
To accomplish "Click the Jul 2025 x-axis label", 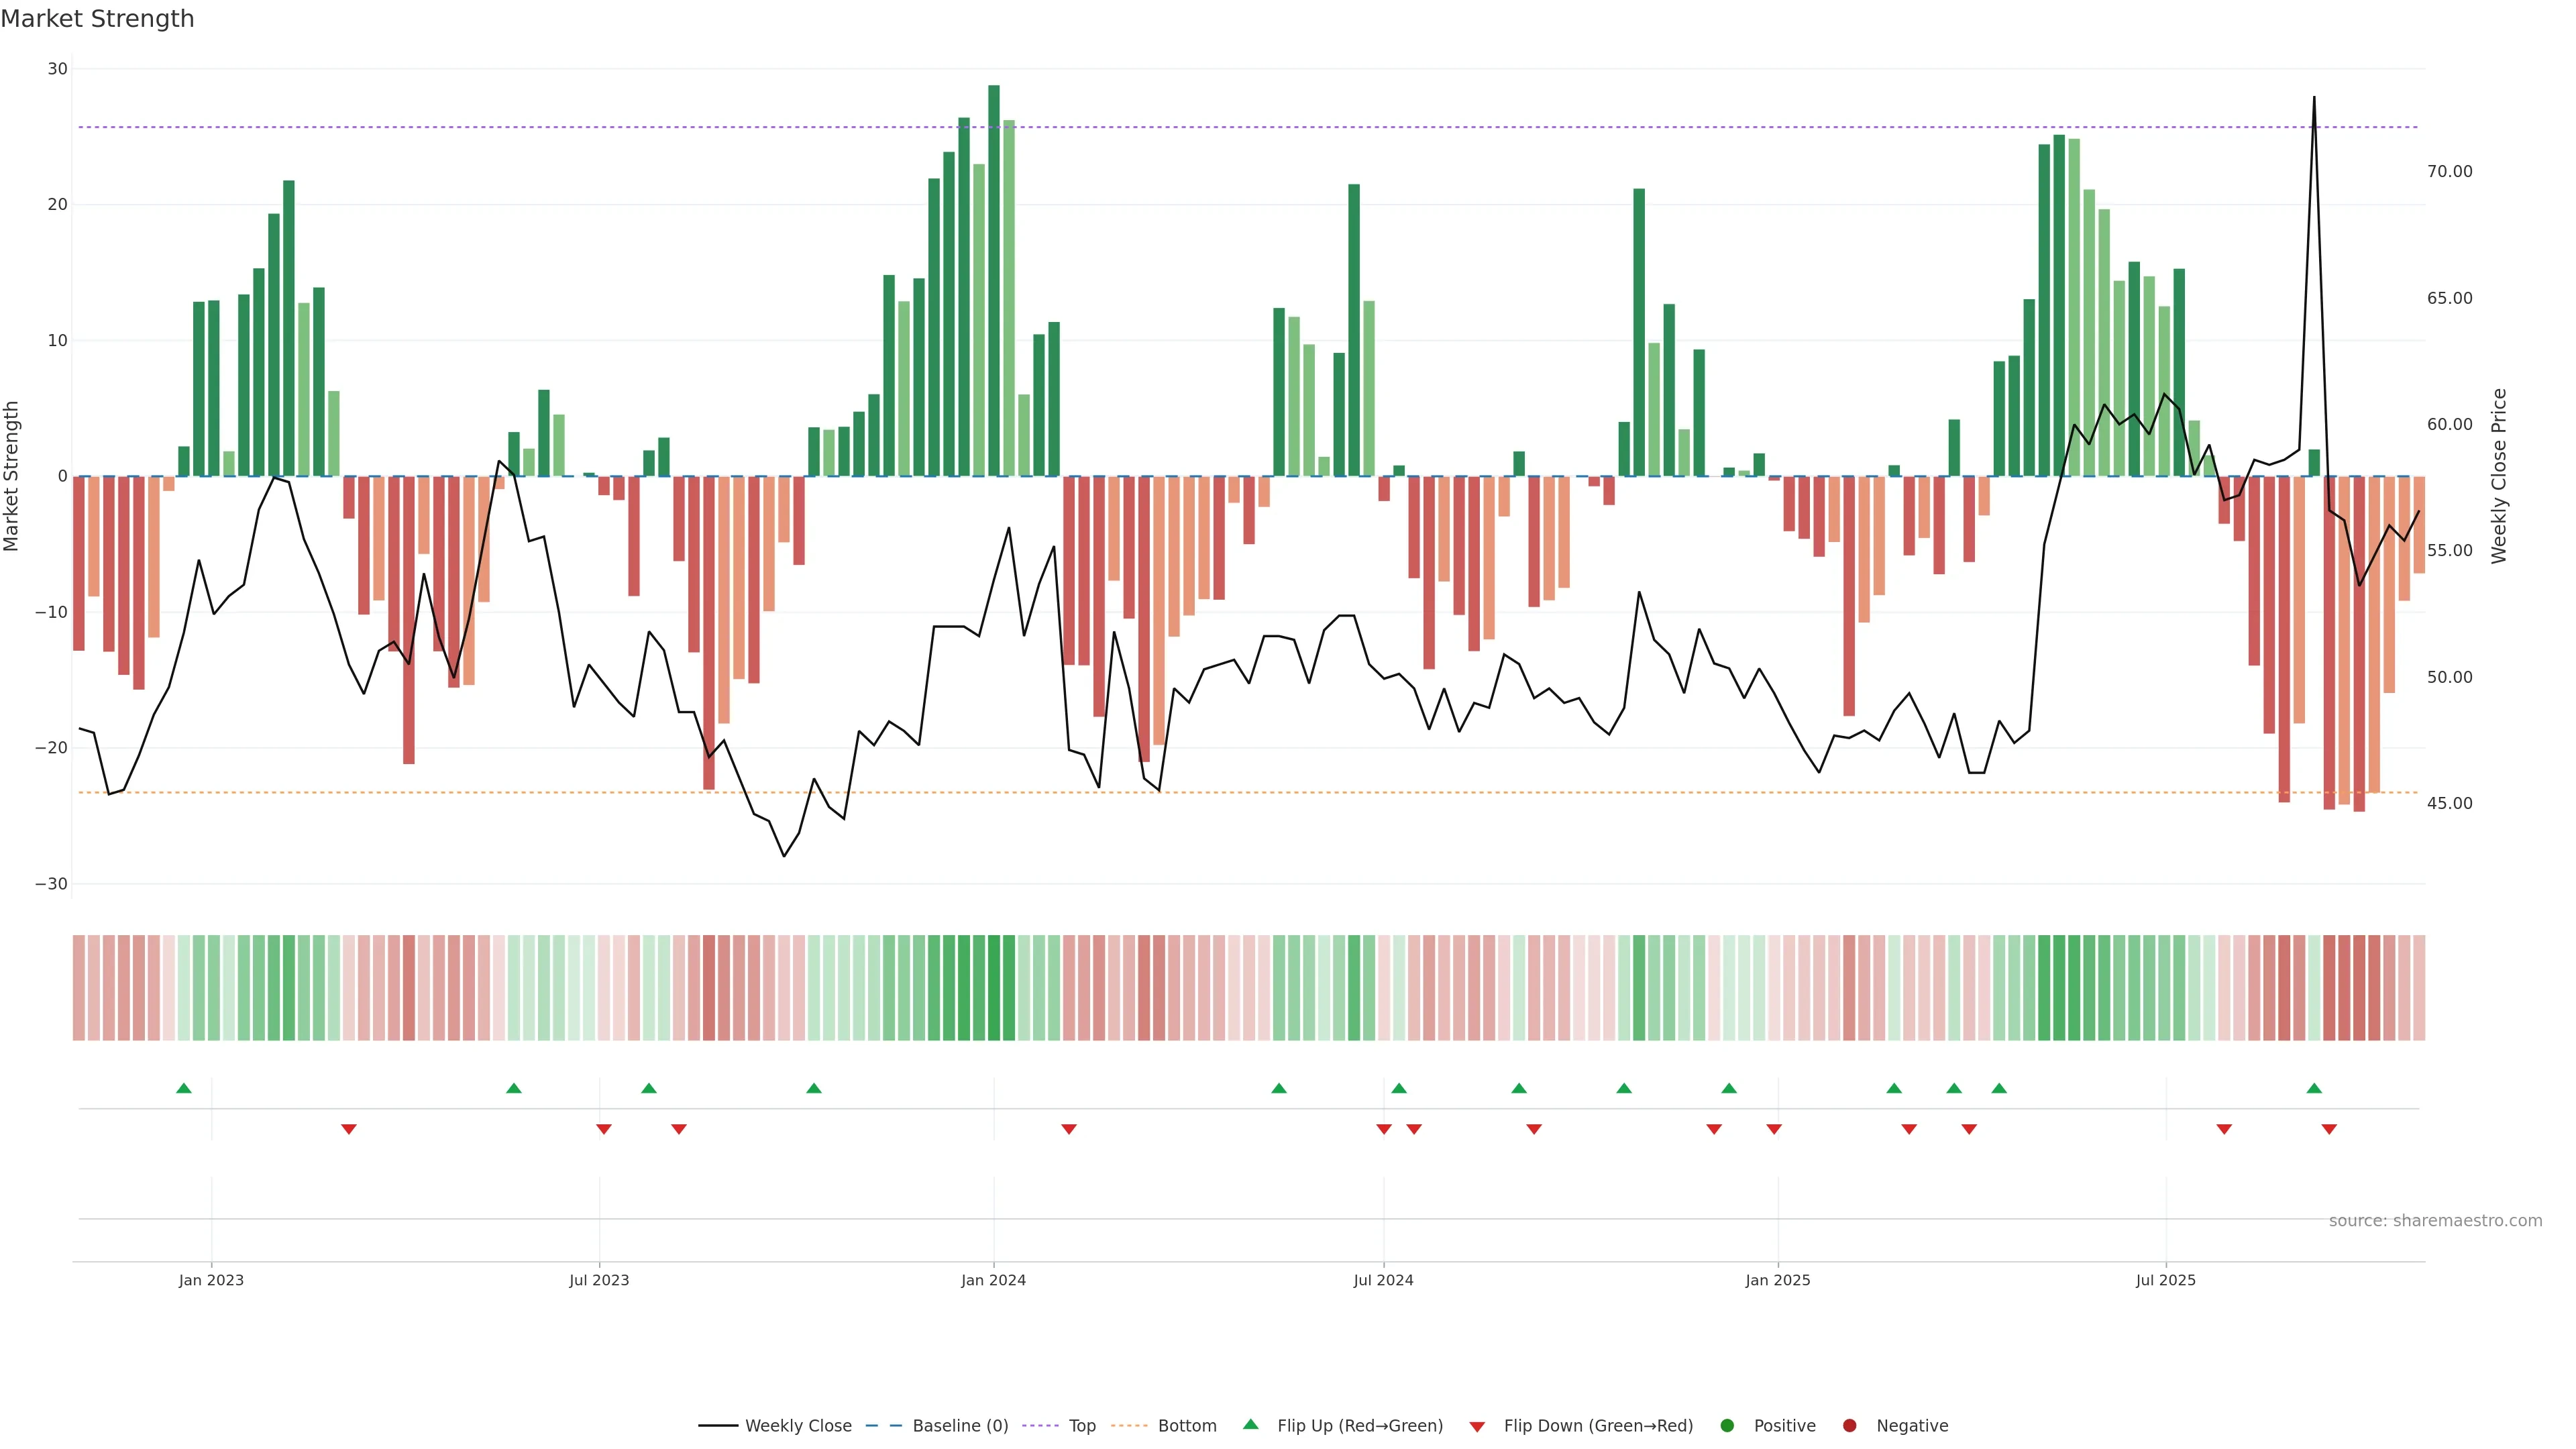I will (x=2165, y=1280).
